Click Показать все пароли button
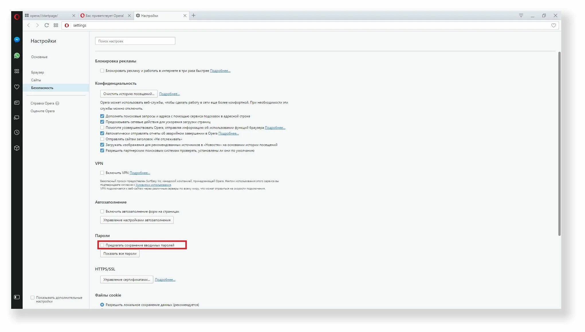 tap(120, 254)
